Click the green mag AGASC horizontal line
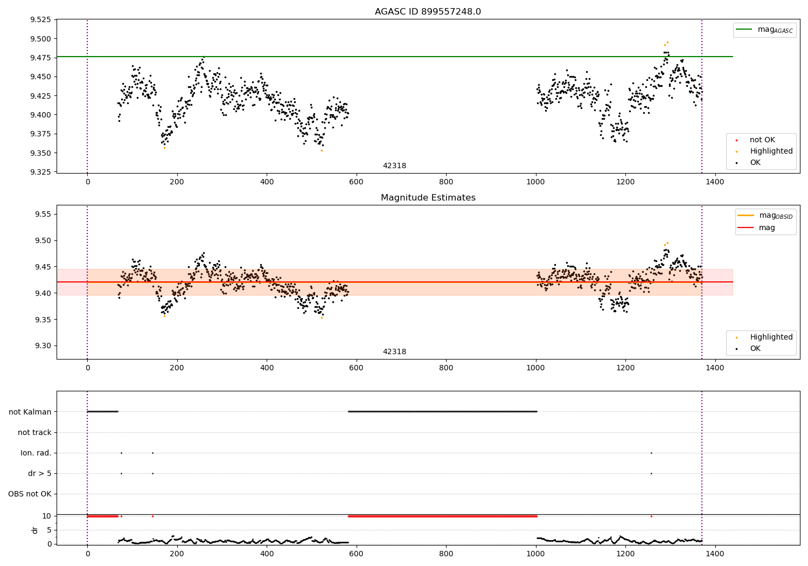808x566 pixels. (x=394, y=57)
